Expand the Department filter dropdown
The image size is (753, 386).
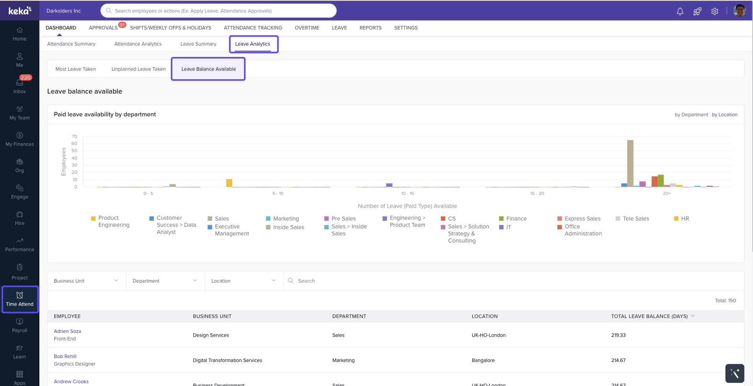[x=165, y=281]
